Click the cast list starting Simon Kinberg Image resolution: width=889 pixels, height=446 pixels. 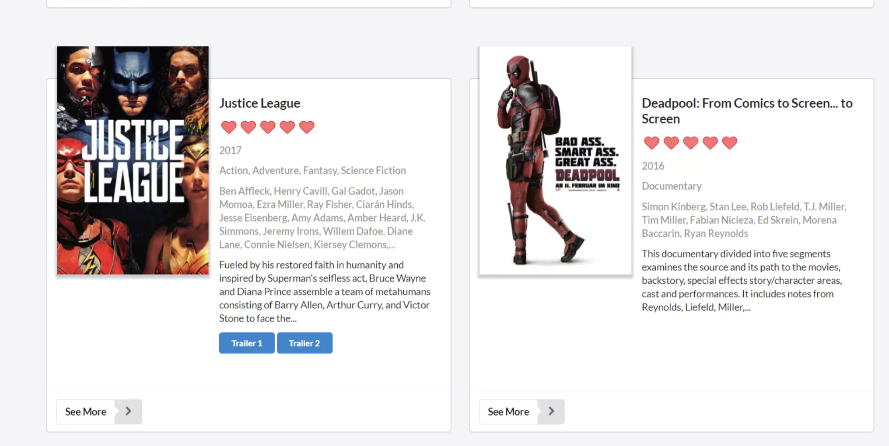coord(744,220)
